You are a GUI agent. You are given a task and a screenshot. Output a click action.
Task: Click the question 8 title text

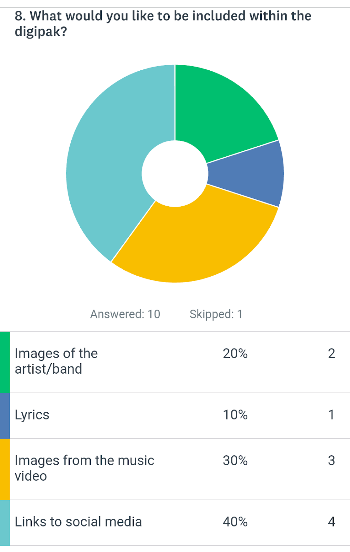163,23
